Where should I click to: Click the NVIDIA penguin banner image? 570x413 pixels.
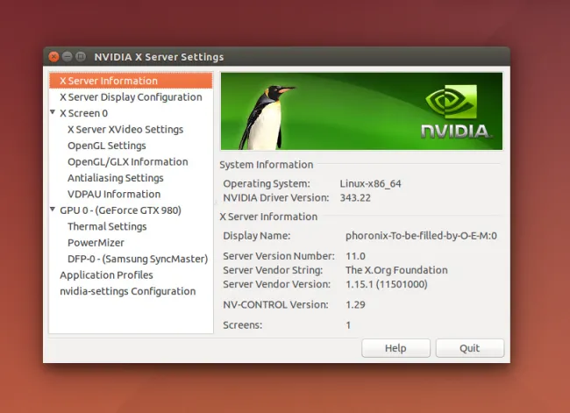361,111
